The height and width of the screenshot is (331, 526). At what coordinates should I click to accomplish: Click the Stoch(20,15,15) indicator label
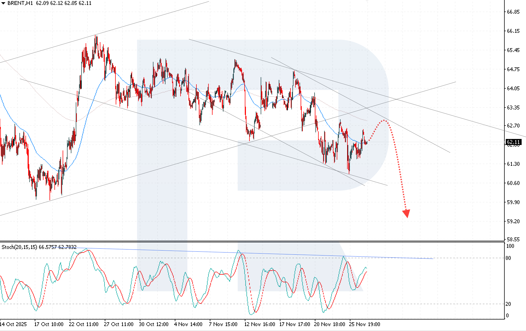(19, 247)
